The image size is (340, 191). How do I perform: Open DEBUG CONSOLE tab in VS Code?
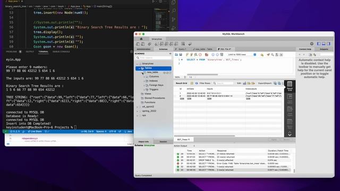[61, 52]
